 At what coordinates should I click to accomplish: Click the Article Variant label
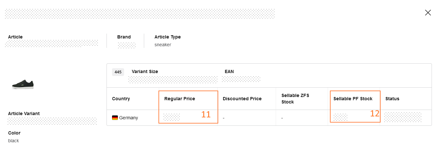pyautogui.click(x=24, y=113)
